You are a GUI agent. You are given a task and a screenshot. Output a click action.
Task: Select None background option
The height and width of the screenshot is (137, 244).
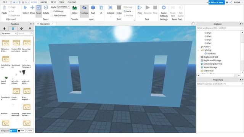pos(29,131)
